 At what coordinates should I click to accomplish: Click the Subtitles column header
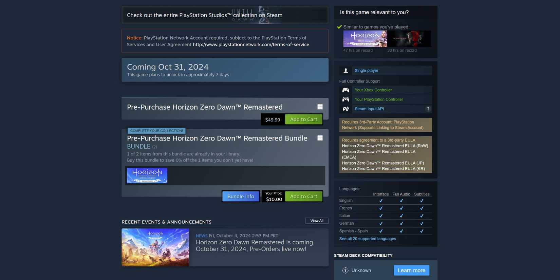pyautogui.click(x=422, y=194)
